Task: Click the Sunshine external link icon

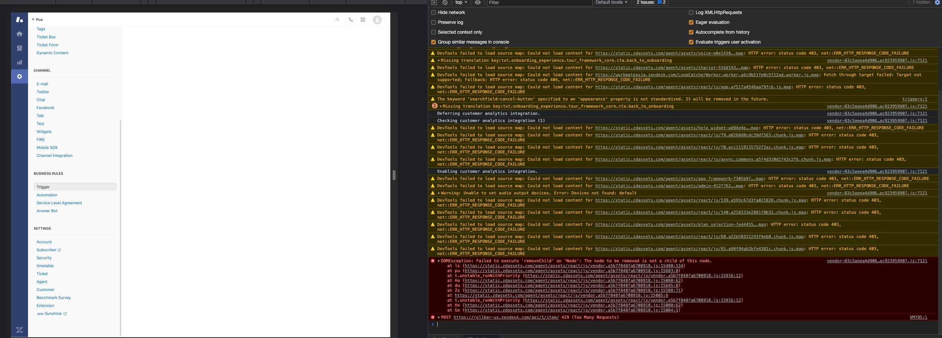Action: 65,314
